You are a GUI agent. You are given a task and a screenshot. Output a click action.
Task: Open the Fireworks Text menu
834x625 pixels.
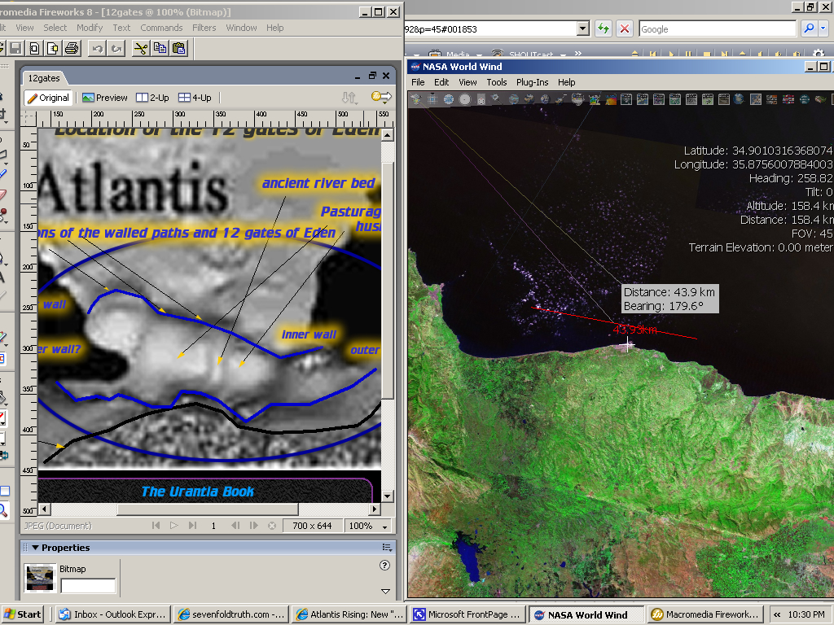[x=121, y=28]
